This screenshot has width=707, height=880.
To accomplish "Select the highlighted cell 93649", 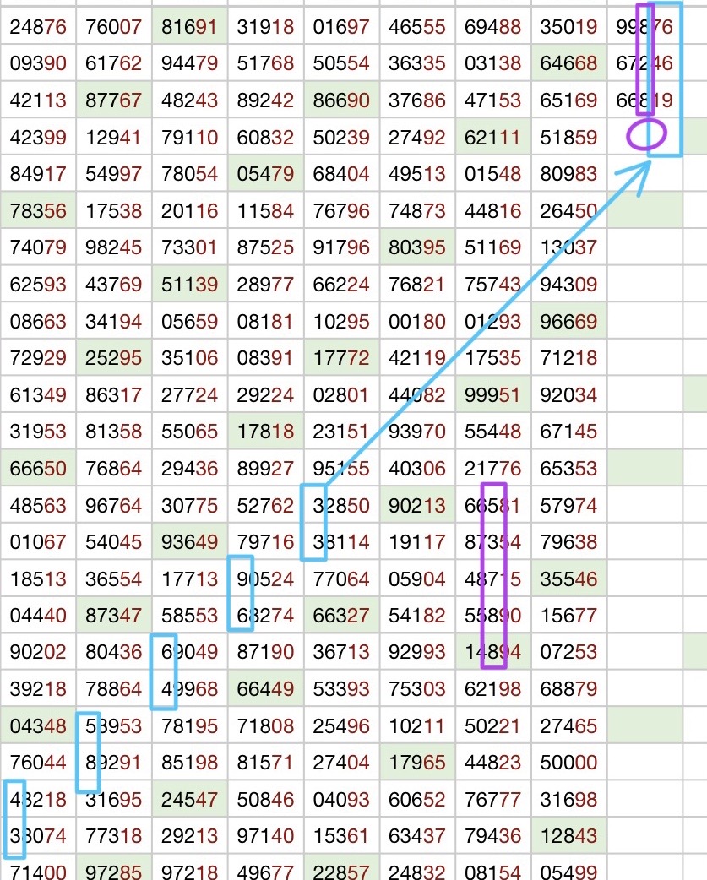I will tap(189, 542).
